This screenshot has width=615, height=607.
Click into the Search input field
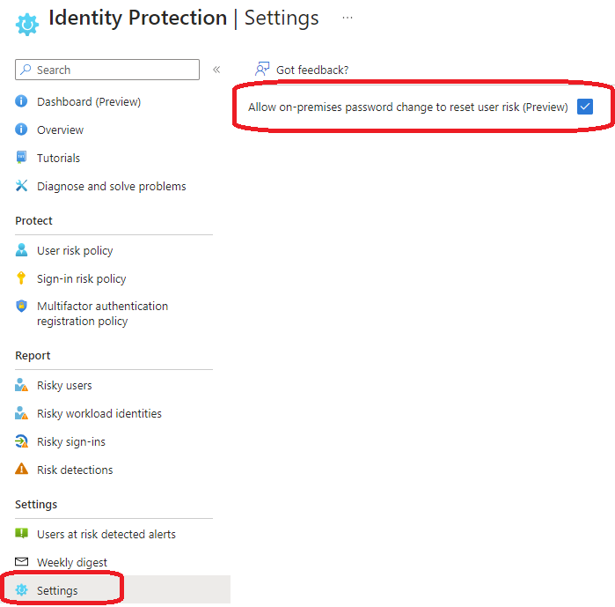coord(114,70)
